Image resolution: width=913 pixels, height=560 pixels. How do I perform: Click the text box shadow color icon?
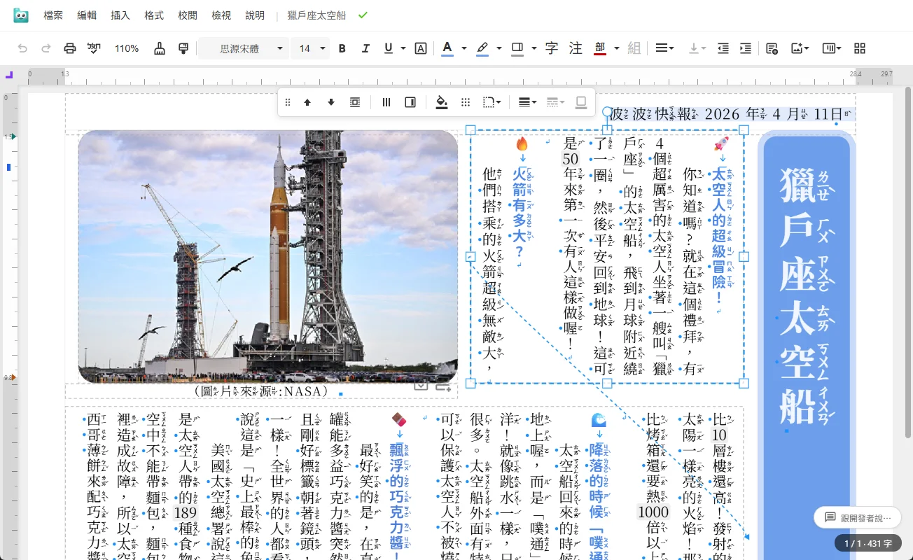[x=581, y=102]
